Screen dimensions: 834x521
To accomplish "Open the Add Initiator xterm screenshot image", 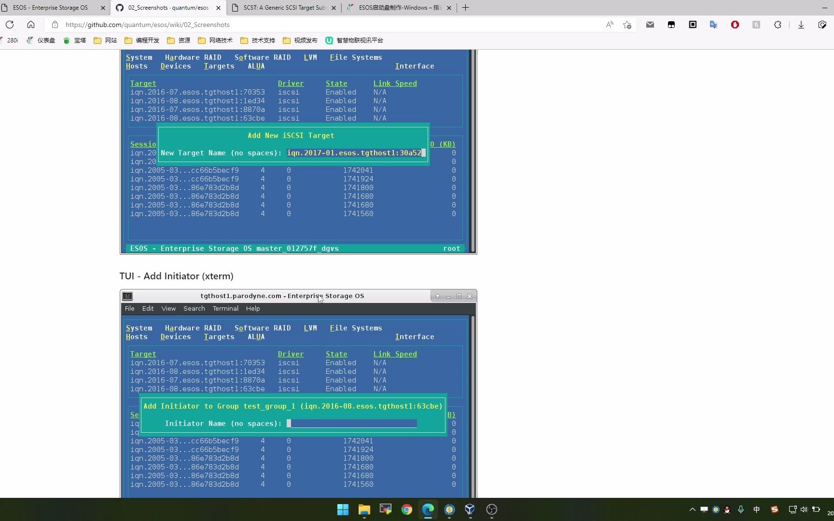I will pos(298,393).
